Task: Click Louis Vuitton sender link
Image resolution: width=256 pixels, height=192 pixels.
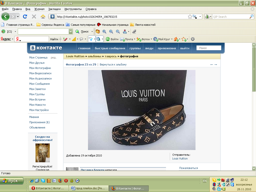Action: click(x=180, y=158)
